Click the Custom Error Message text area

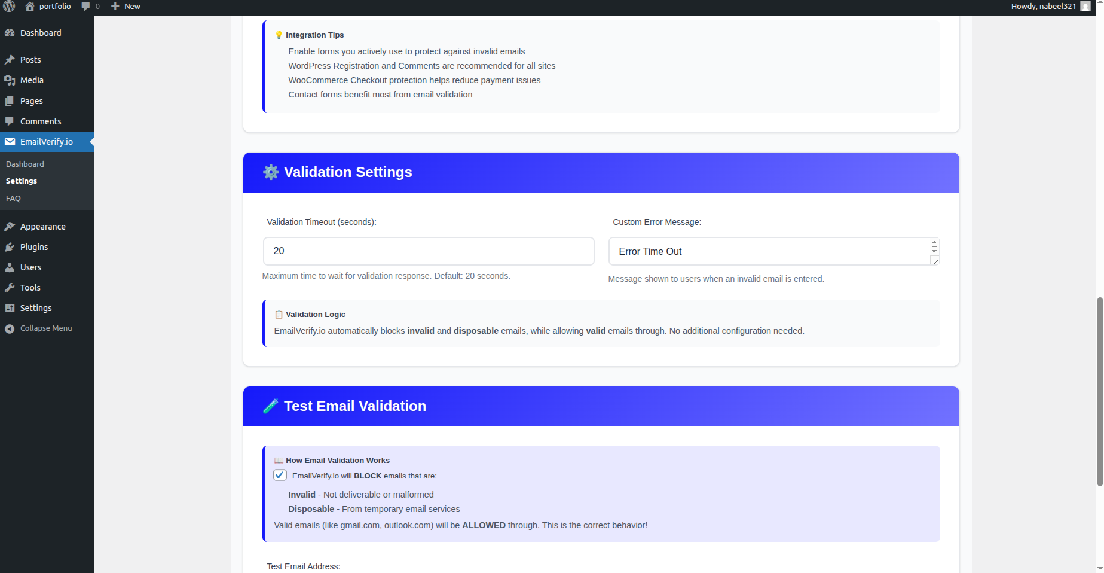coord(774,251)
